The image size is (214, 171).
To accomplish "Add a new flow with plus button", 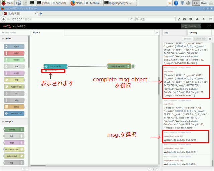I will 157,33.
